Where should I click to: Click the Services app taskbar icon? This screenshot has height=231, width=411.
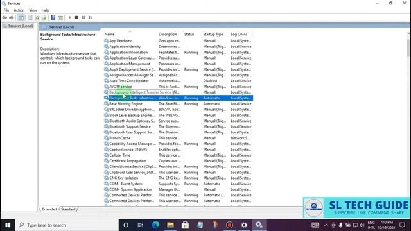259,225
